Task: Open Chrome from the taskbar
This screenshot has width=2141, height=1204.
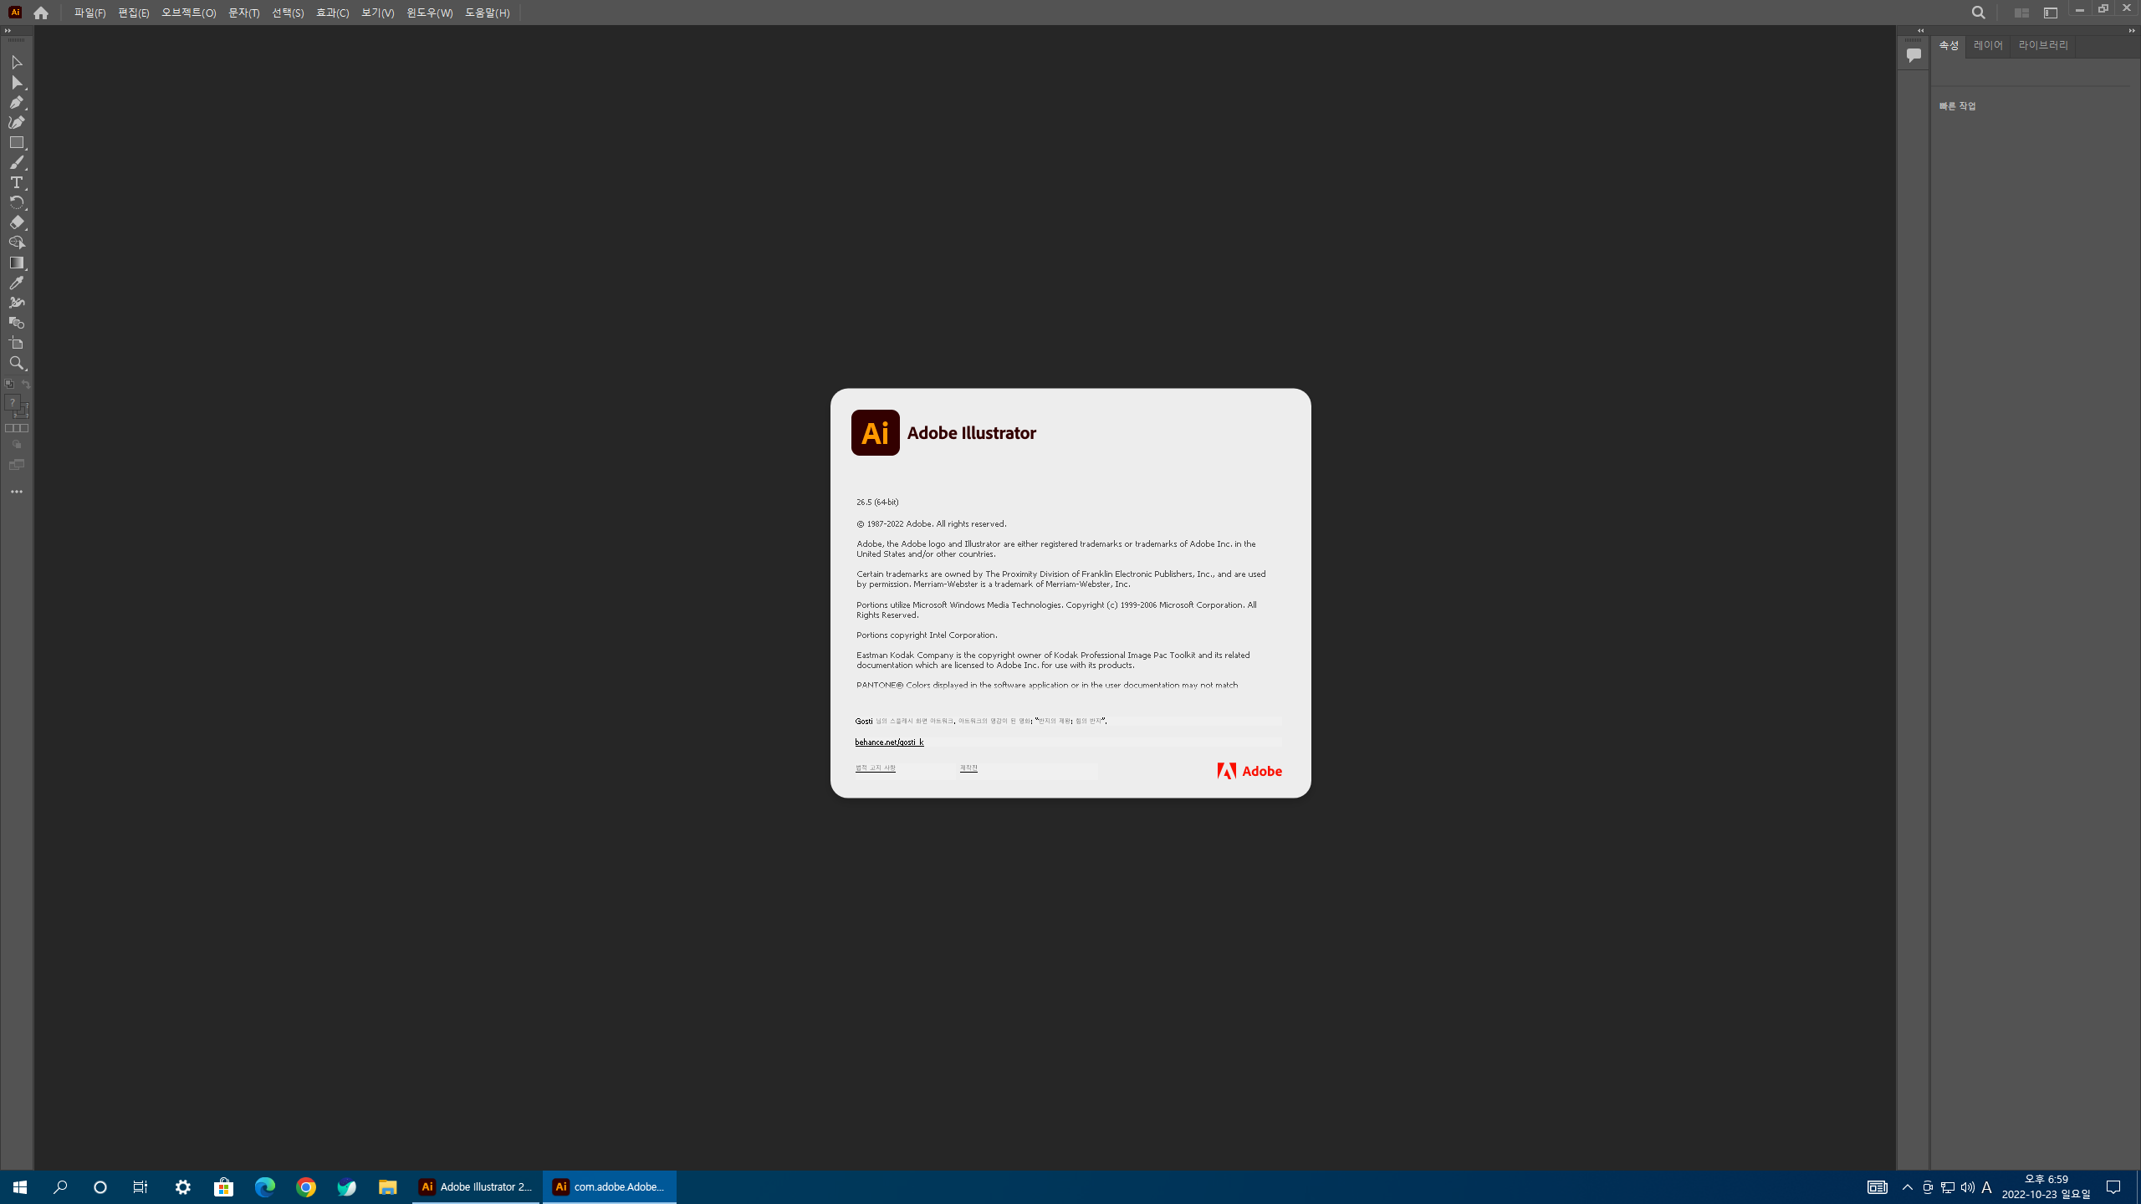Action: coord(306,1187)
